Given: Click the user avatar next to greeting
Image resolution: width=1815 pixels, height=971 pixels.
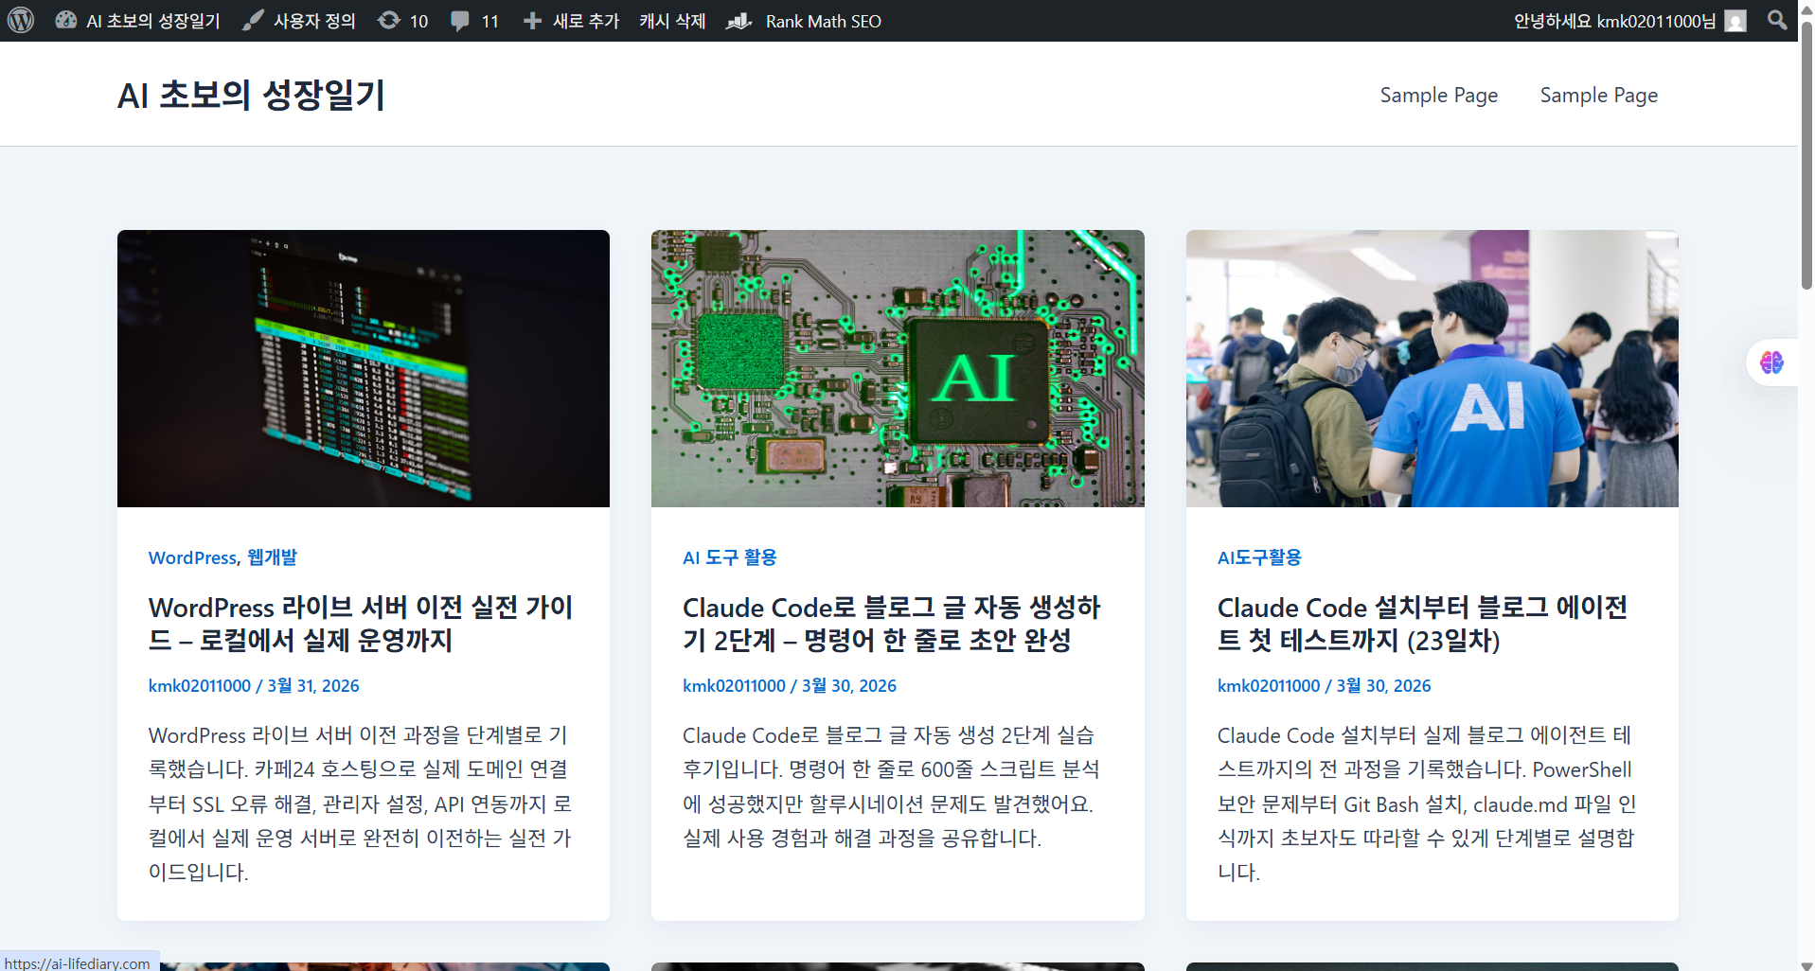Looking at the screenshot, I should click(1735, 20).
